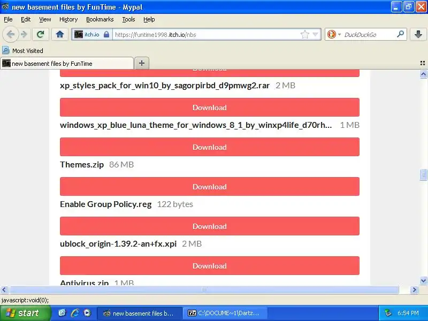Screen dimensions: 428x321
Task: Open the Help menu
Action: 149,19
